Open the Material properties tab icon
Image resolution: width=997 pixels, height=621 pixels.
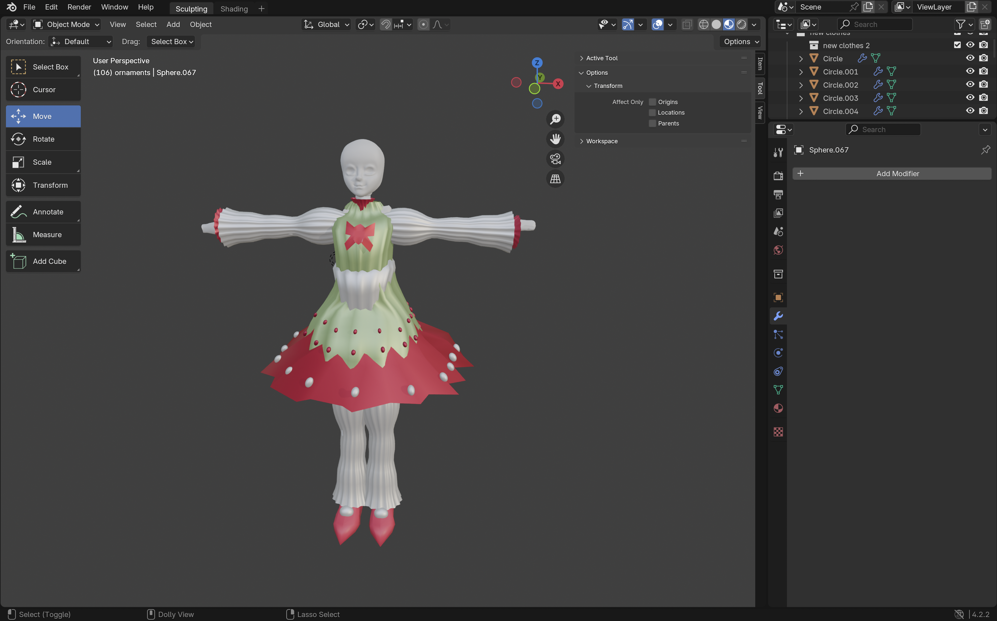pyautogui.click(x=778, y=408)
